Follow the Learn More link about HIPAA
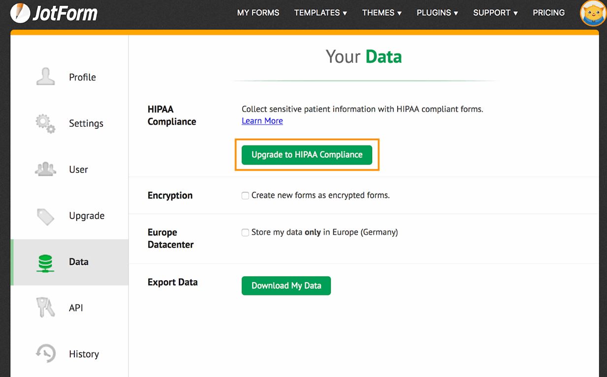This screenshot has width=607, height=377. pyautogui.click(x=262, y=121)
